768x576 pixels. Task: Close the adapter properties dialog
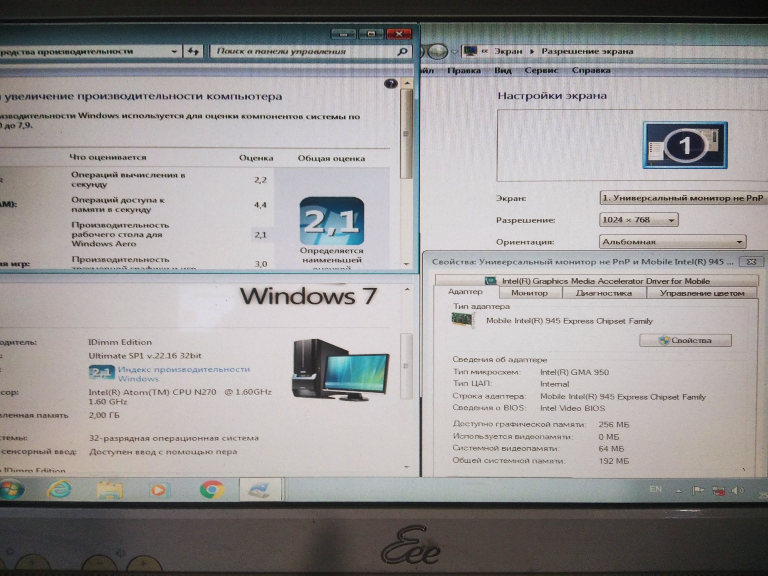click(x=751, y=262)
